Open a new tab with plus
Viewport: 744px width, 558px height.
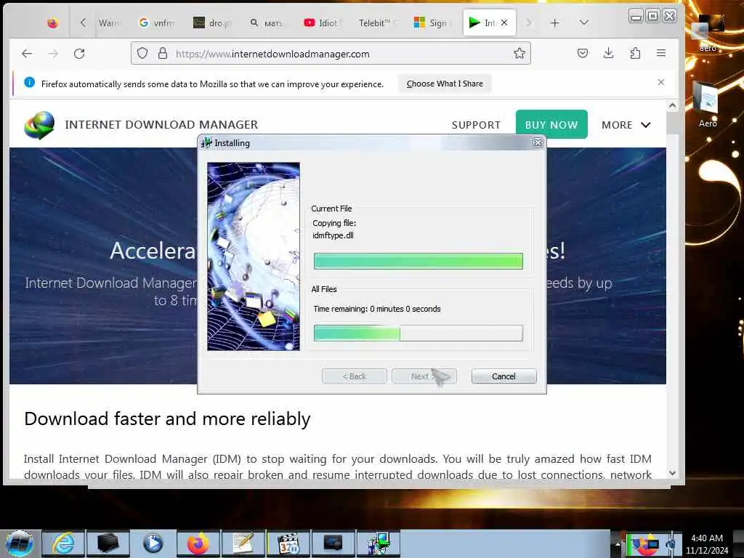554,23
